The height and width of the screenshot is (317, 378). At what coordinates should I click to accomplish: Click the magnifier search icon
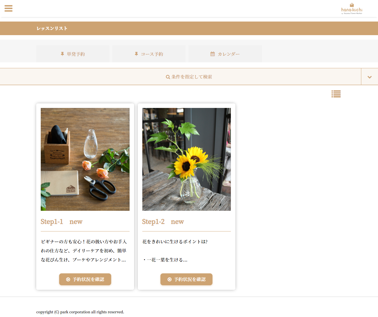[168, 77]
